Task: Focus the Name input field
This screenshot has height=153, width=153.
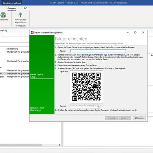Action: coord(98,51)
